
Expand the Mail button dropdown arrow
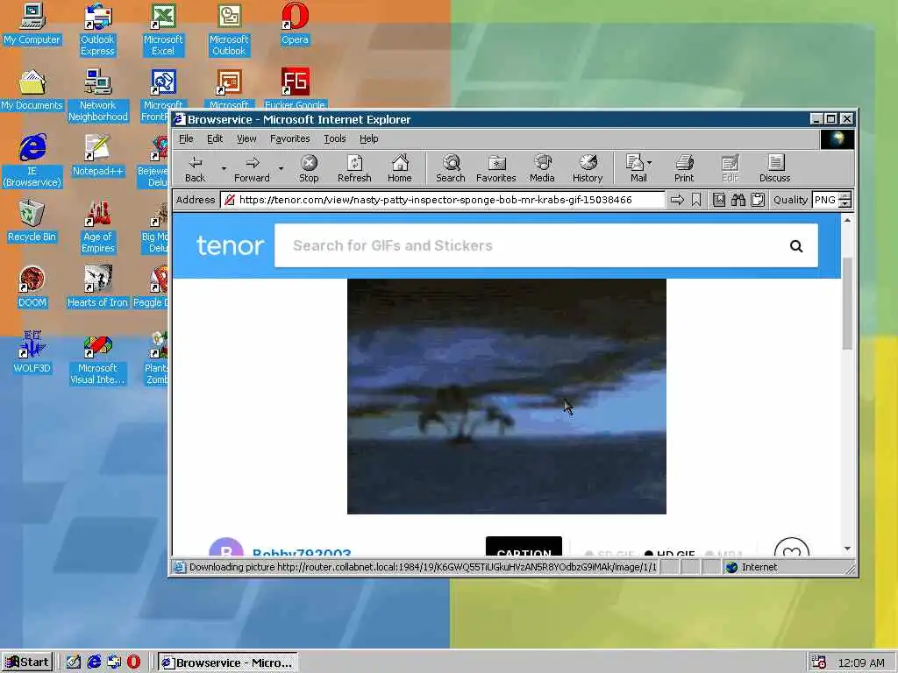tap(650, 163)
